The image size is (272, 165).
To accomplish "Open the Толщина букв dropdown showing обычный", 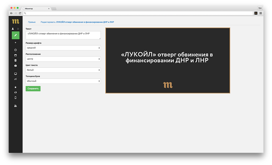I will [x=63, y=81].
